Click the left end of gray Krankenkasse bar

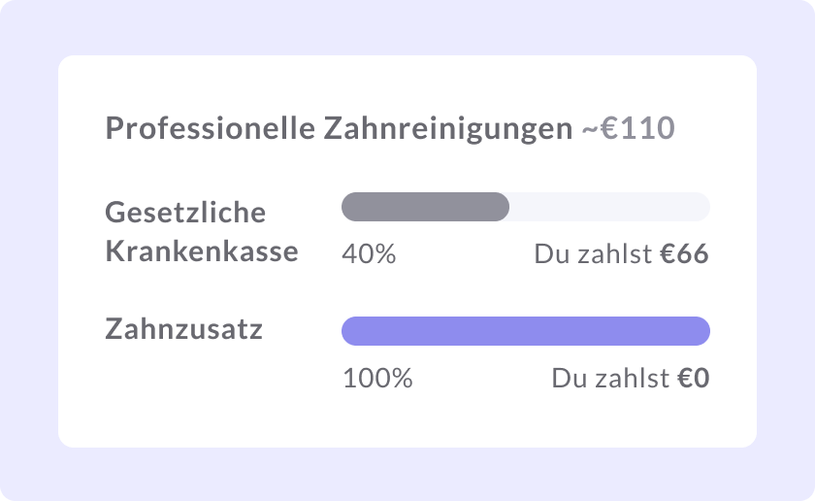click(351, 207)
